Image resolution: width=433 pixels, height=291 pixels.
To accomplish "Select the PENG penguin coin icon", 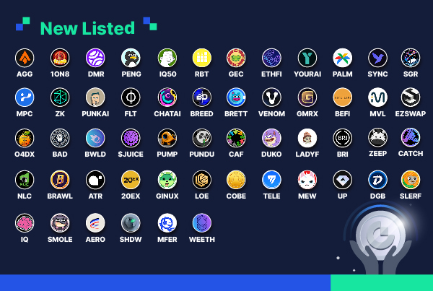I will click(131, 58).
